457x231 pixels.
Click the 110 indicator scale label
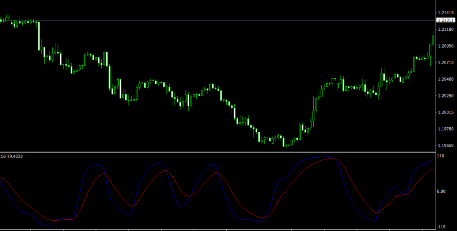click(x=440, y=156)
